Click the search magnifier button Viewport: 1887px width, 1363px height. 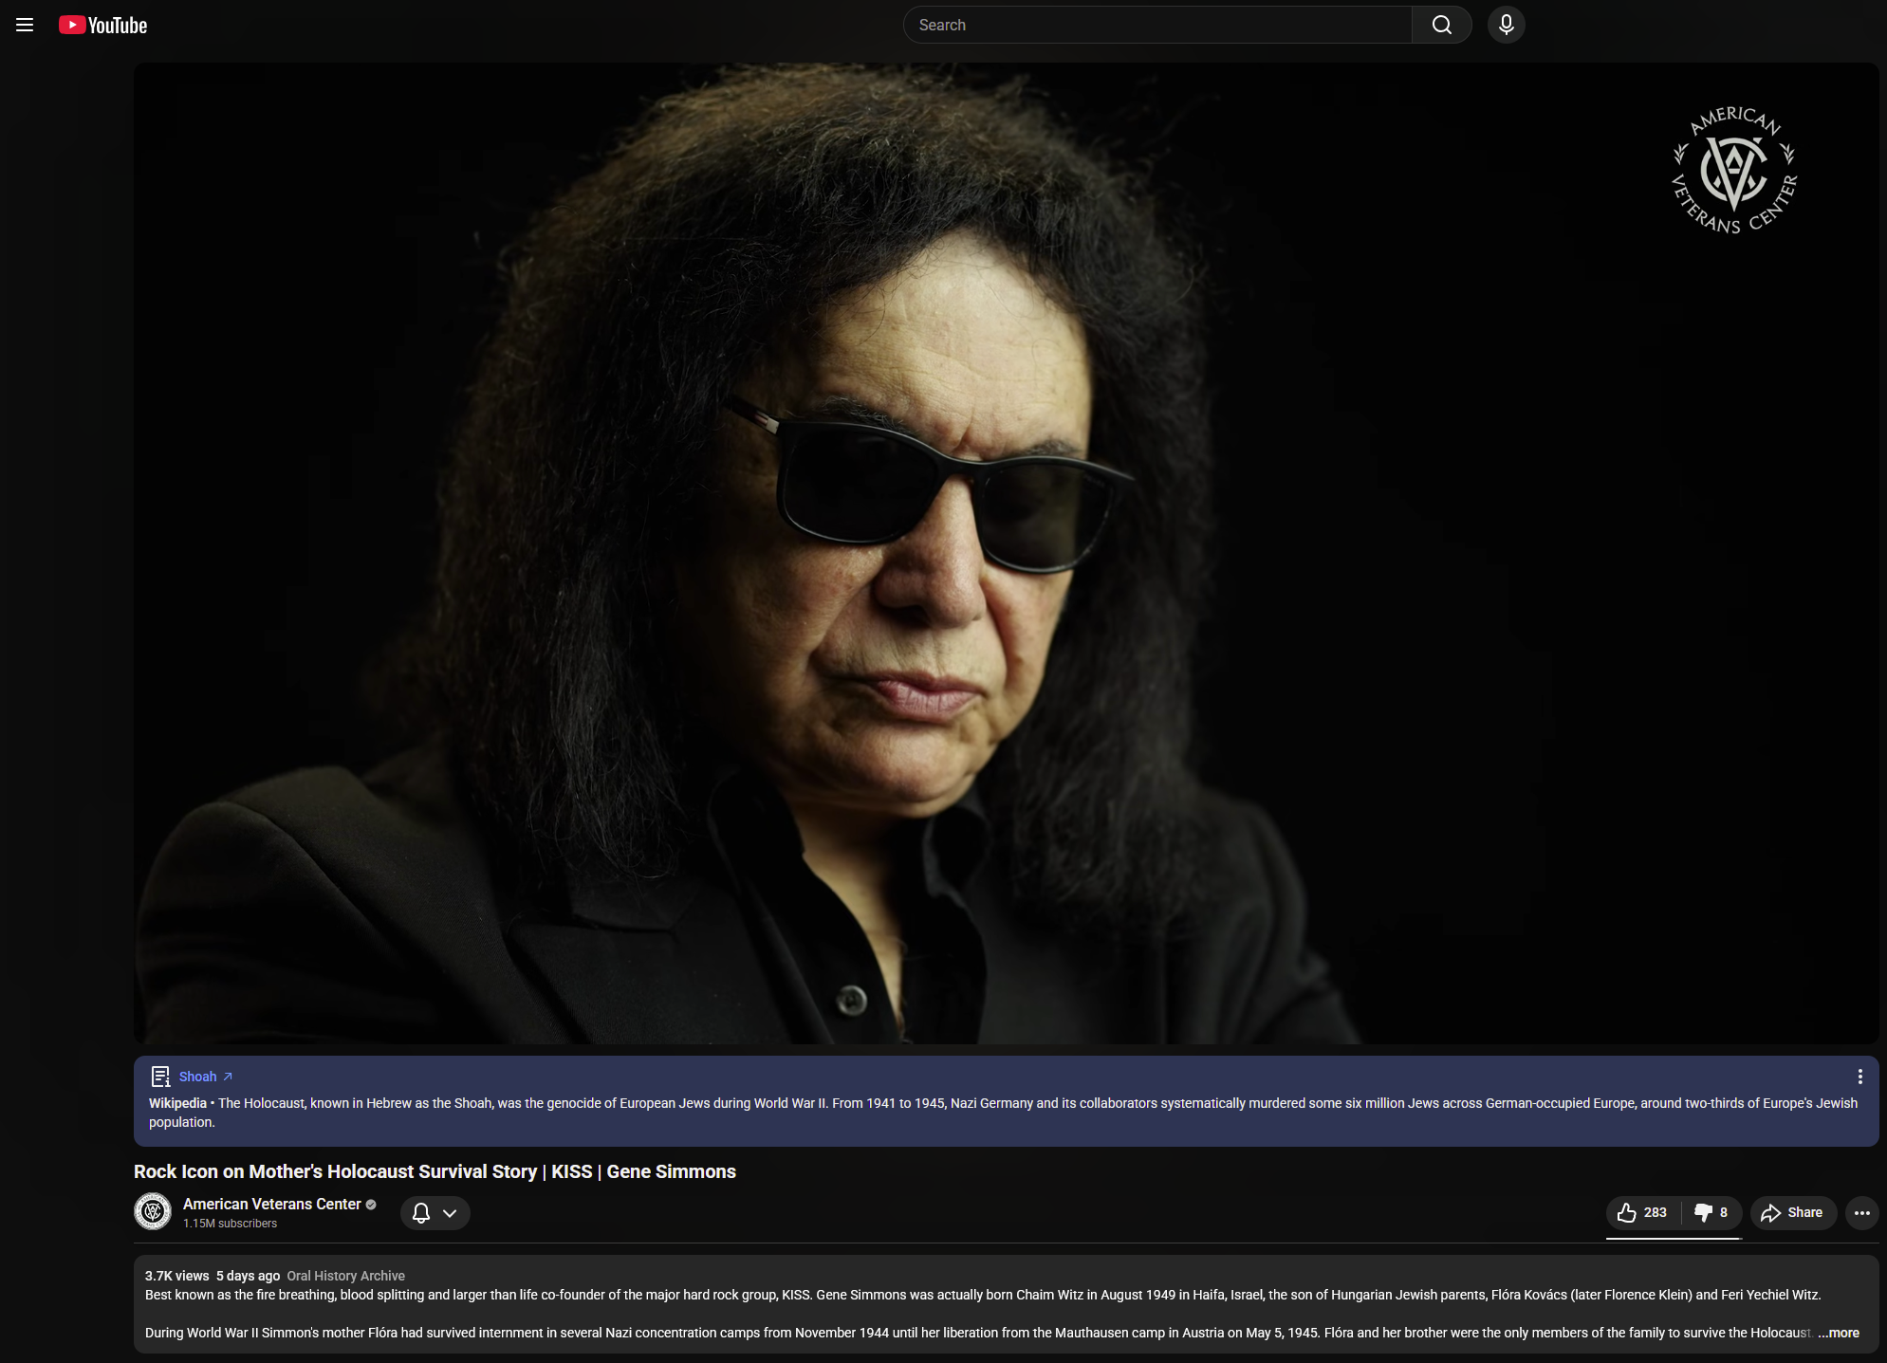pyautogui.click(x=1441, y=26)
